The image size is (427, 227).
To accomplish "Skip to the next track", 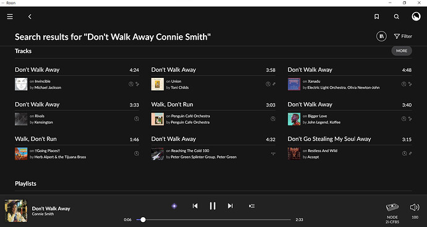I will tap(230, 206).
